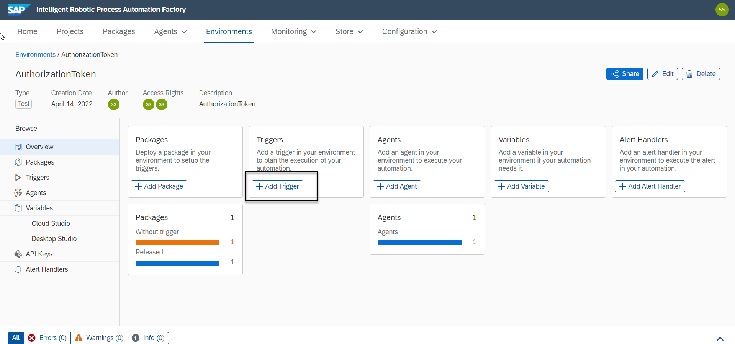Click the Share button

(x=625, y=74)
